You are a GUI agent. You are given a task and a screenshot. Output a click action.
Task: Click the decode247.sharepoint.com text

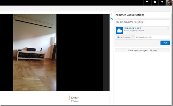[134, 31]
